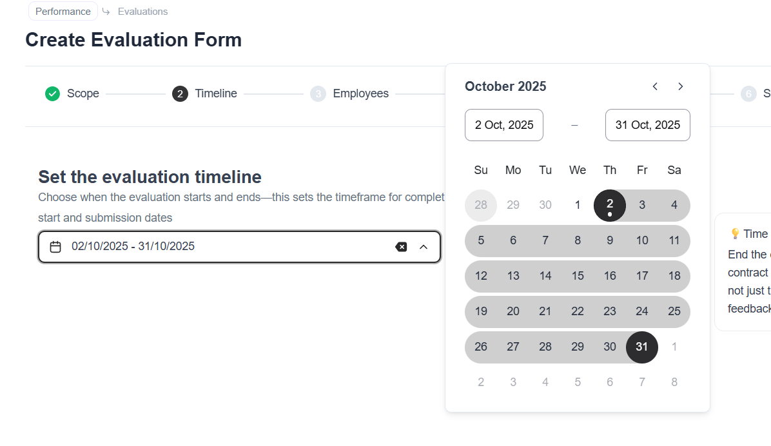771x446 pixels.
Task: Go to next month in calendar
Action: click(x=681, y=86)
